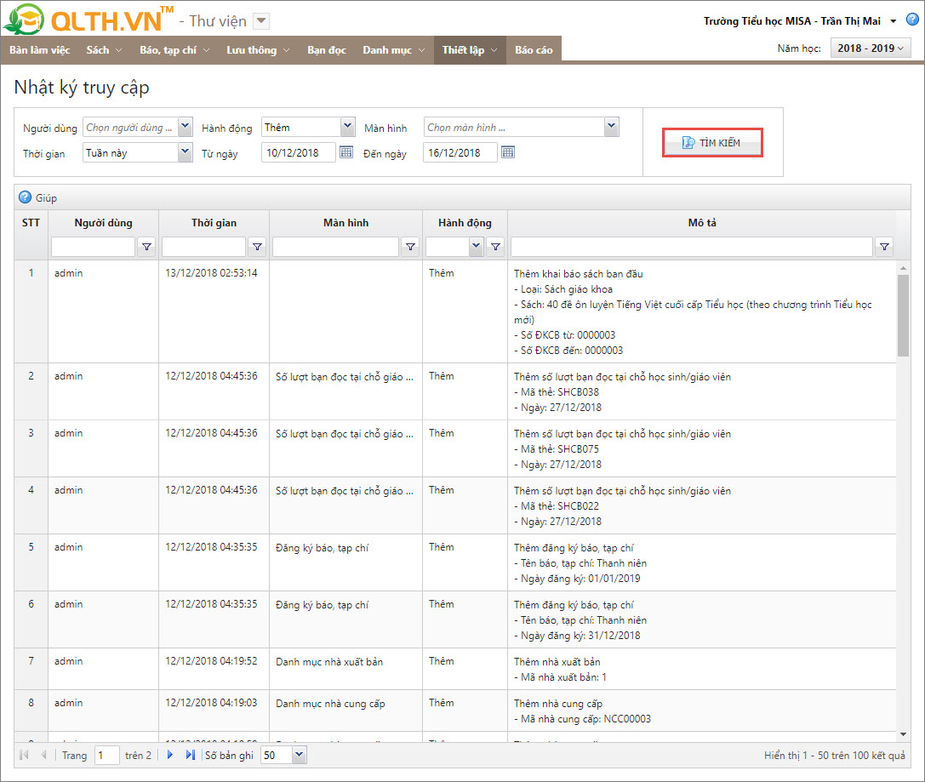Open the To date calendar picker
This screenshot has height=782, width=925.
(507, 152)
